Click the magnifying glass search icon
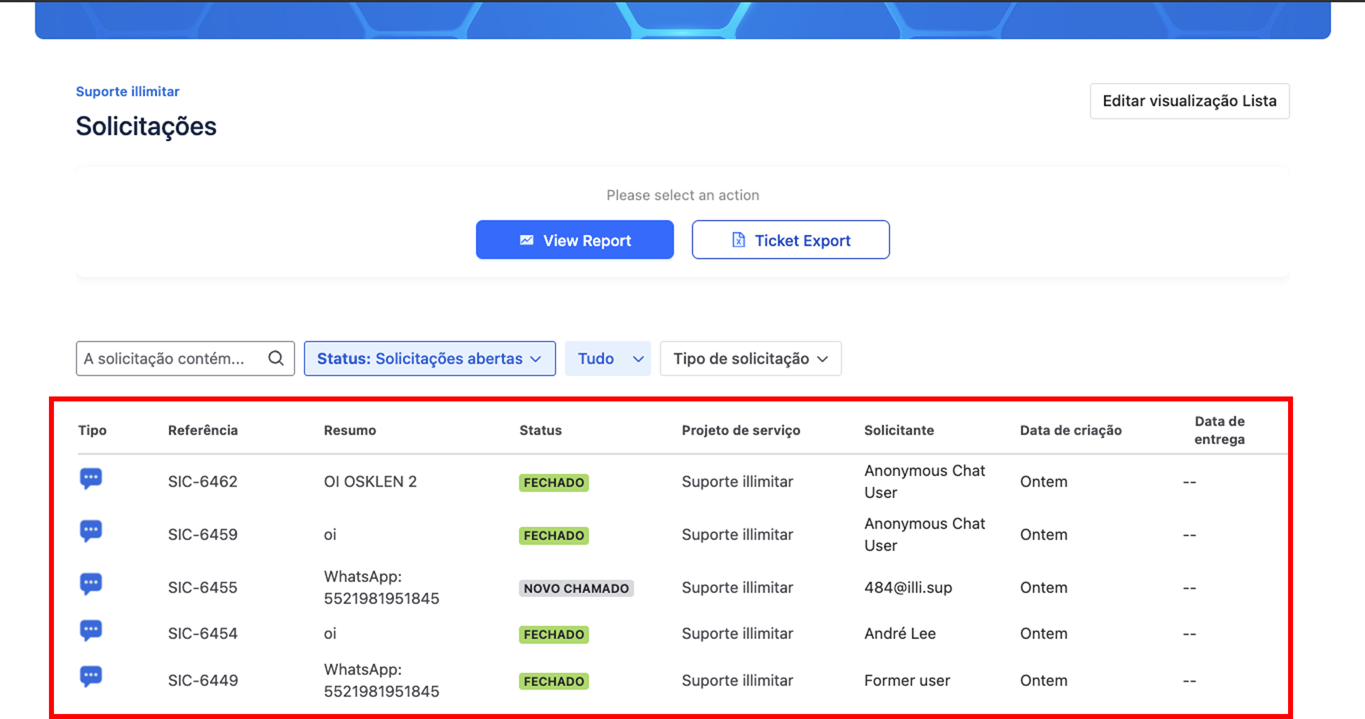1365x719 pixels. click(x=276, y=359)
